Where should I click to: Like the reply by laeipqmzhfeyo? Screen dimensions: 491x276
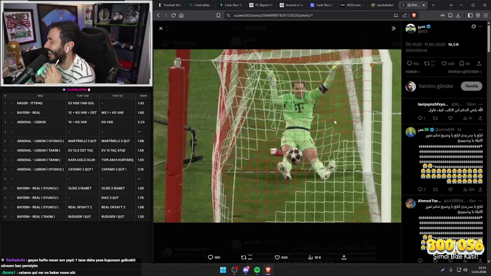450,118
